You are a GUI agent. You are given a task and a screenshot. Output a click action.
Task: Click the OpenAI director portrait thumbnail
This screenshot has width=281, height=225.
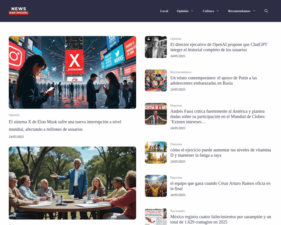click(x=156, y=47)
